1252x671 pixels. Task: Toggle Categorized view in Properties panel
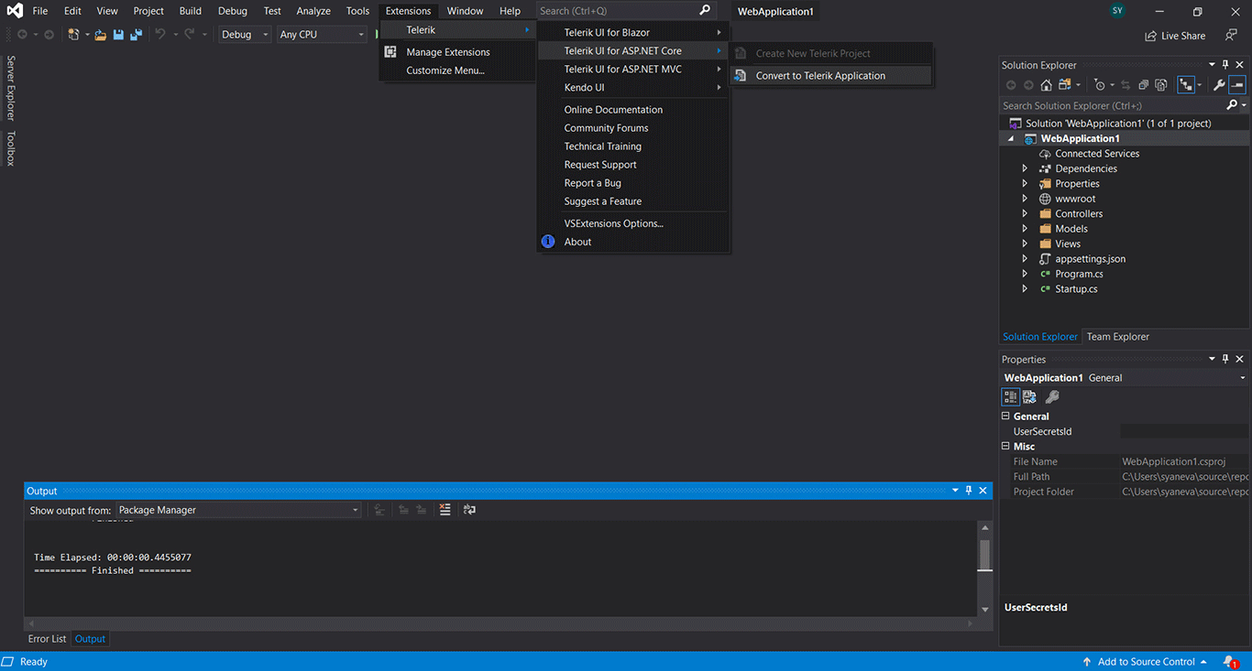(x=1010, y=397)
